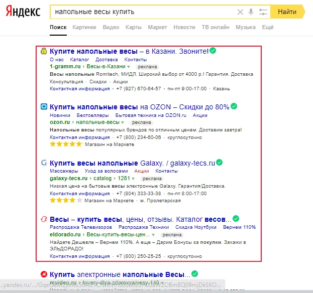The height and width of the screenshot is (293, 313).
Task: Click the Yandex logo
Action: pos(23,12)
